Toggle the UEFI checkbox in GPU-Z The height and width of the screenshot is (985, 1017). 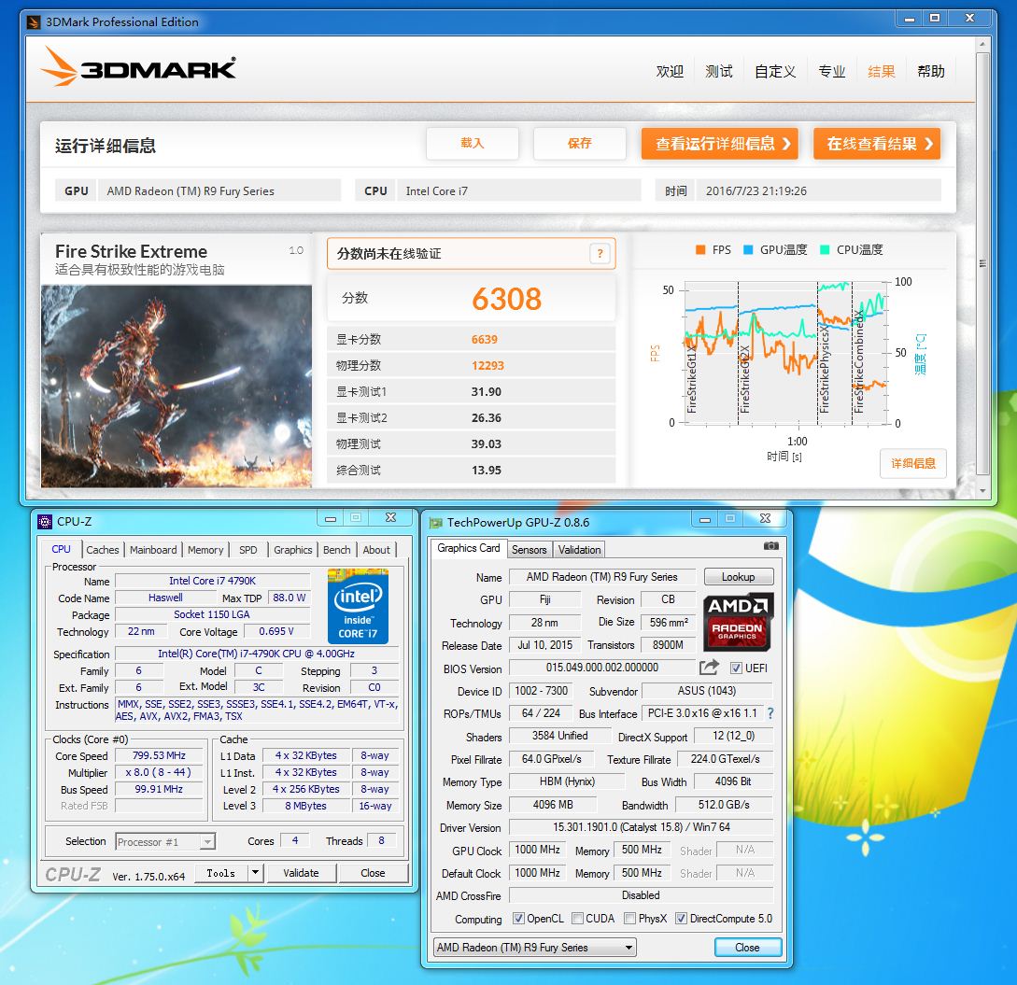coord(736,668)
